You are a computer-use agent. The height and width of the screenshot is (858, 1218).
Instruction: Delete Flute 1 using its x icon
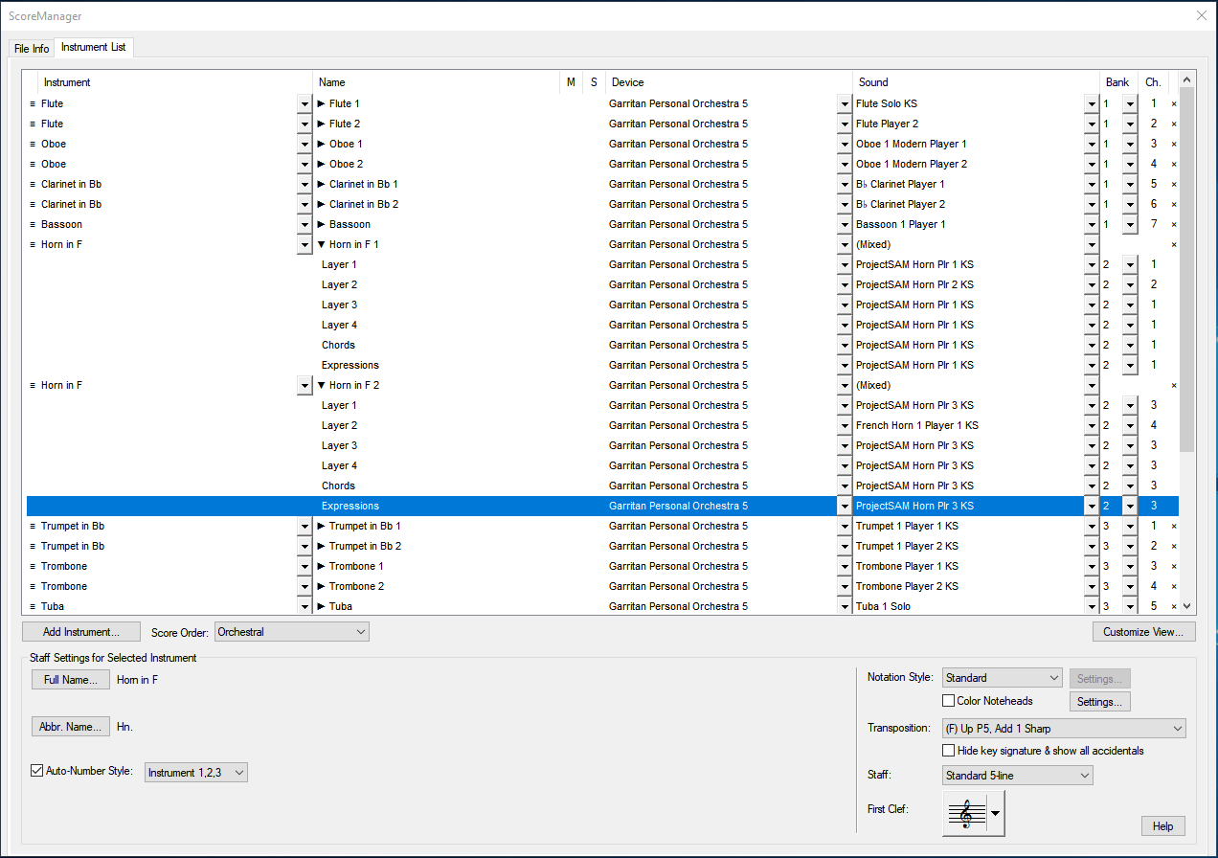coord(1174,103)
